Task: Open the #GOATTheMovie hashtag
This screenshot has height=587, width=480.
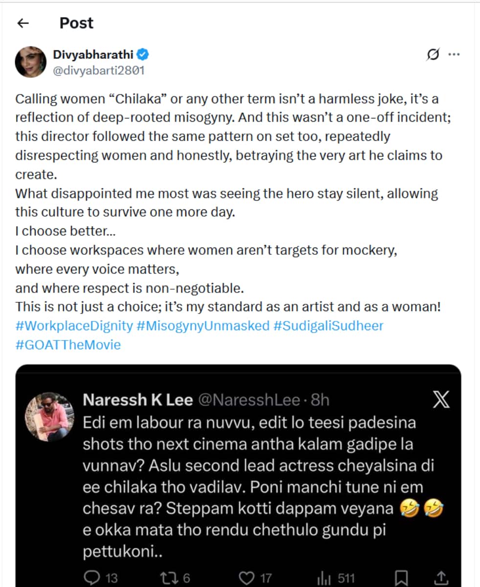Action: (x=68, y=344)
